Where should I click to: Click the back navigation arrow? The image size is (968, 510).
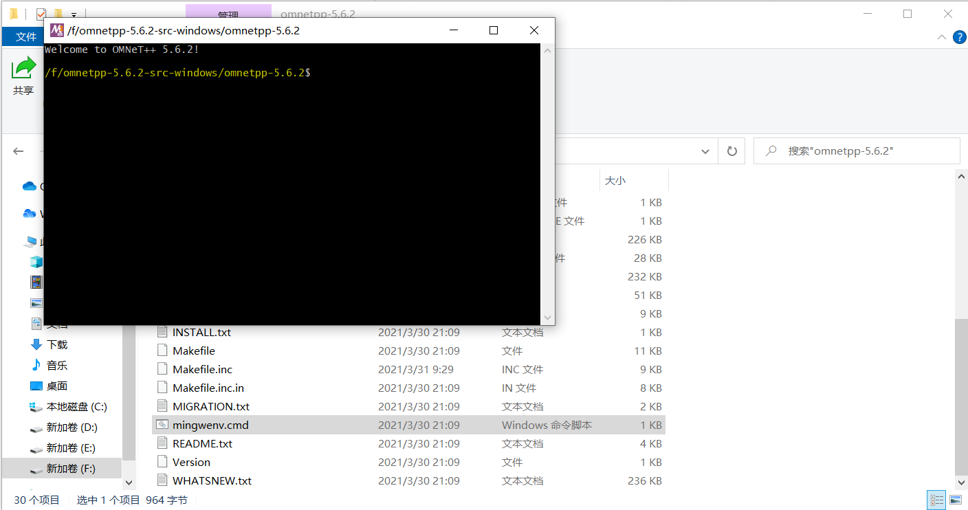pyautogui.click(x=19, y=151)
